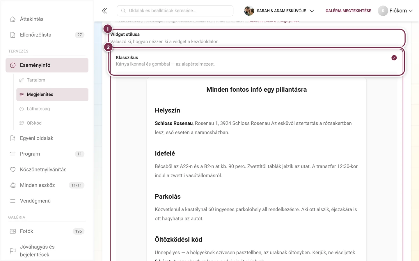Screen dimensions: 419x261
Task: Click the Program 11 count badge
Action: (79, 154)
